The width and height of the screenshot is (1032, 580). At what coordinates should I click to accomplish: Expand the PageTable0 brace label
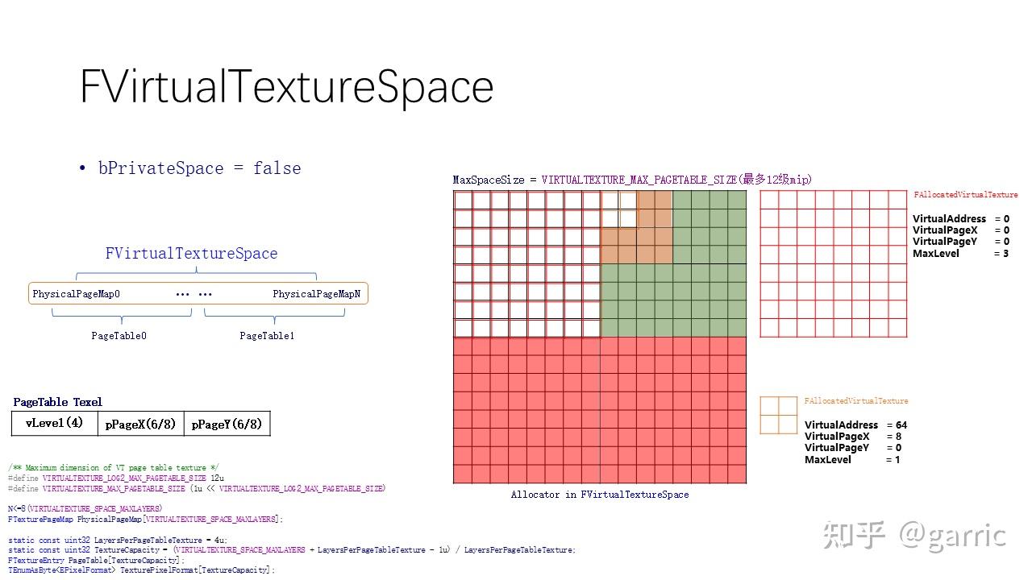pyautogui.click(x=119, y=336)
